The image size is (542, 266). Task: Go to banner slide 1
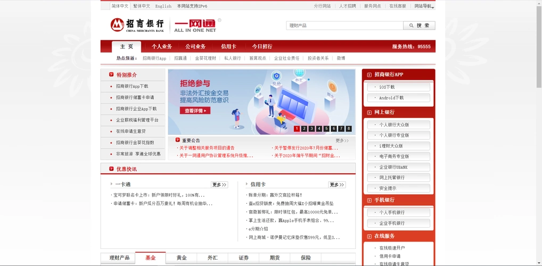pos(297,129)
